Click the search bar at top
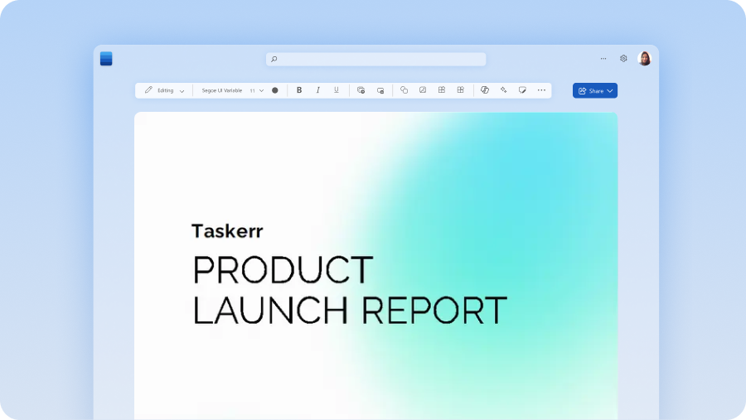This screenshot has height=420, width=746. (375, 59)
